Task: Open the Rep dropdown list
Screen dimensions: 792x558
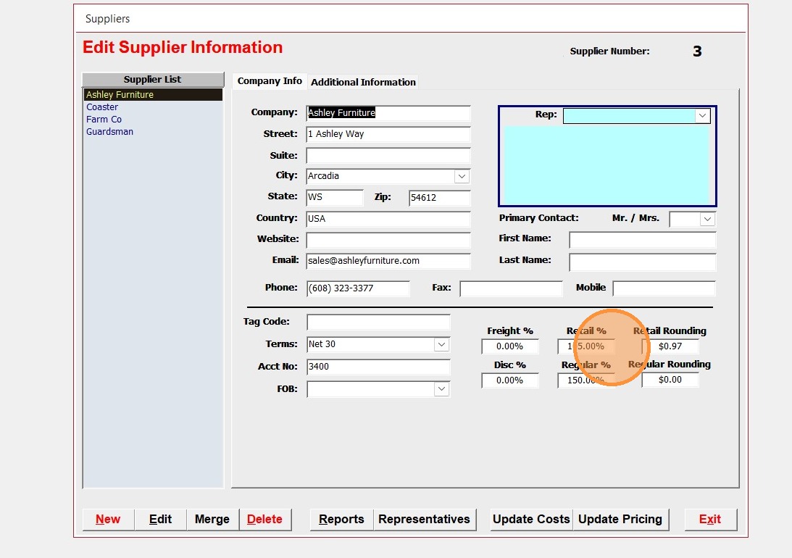Action: 701,115
